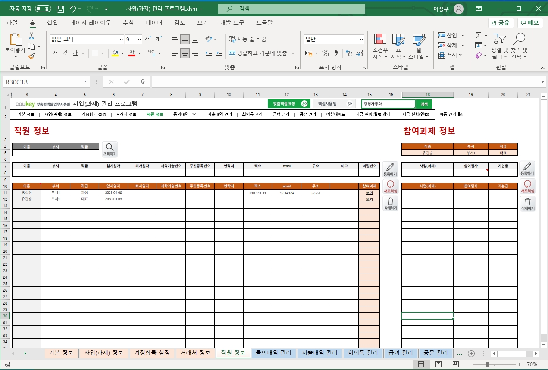Viewport: 548px width, 370px height.
Task: Click 참여과제 등록하기 pencil icon
Action: tap(527, 169)
